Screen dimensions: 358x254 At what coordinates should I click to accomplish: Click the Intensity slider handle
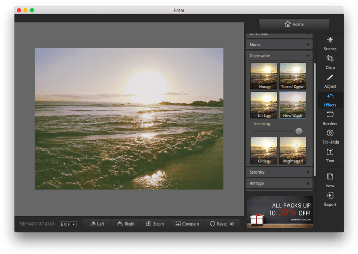click(x=299, y=131)
